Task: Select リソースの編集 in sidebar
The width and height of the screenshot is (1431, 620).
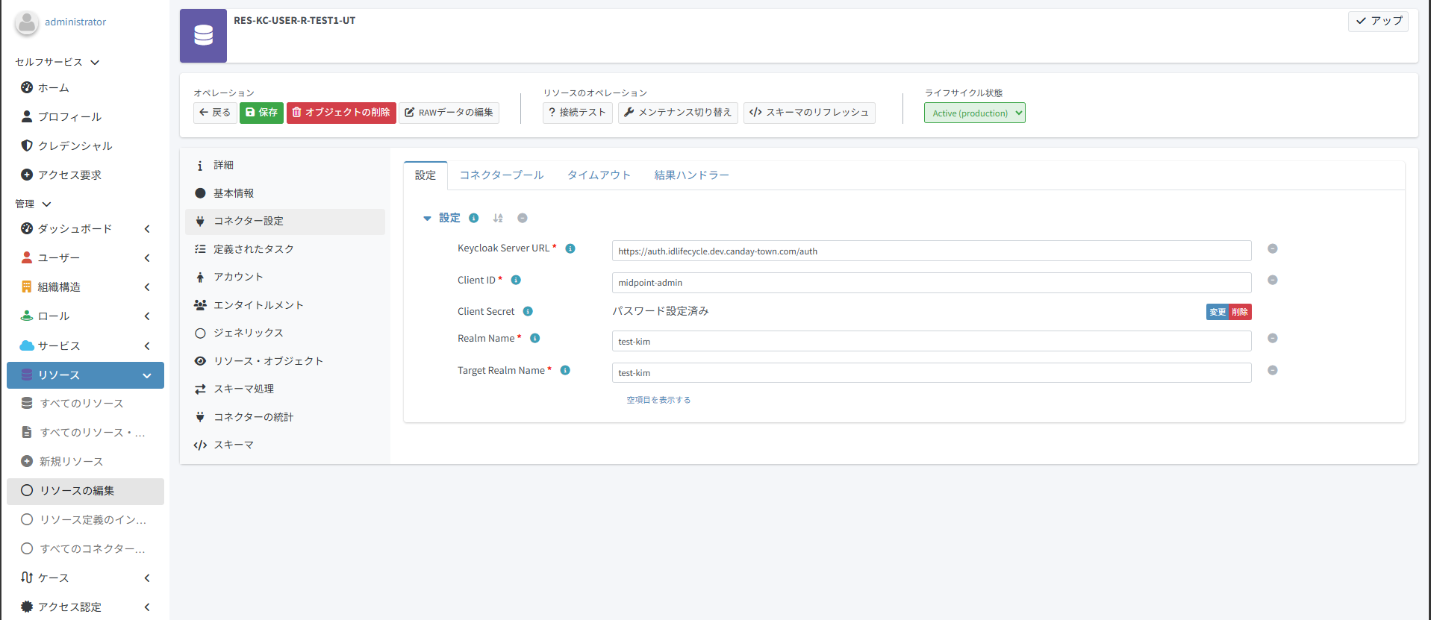Action: [85, 490]
